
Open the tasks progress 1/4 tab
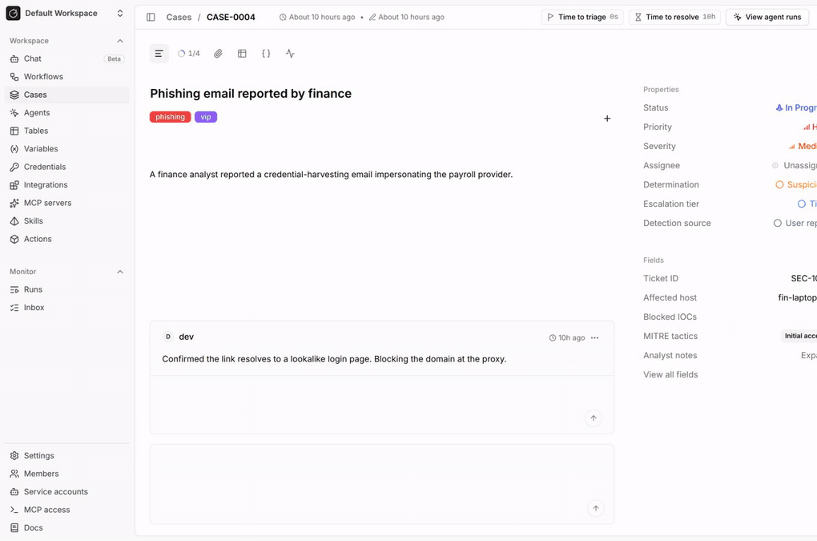tap(188, 54)
